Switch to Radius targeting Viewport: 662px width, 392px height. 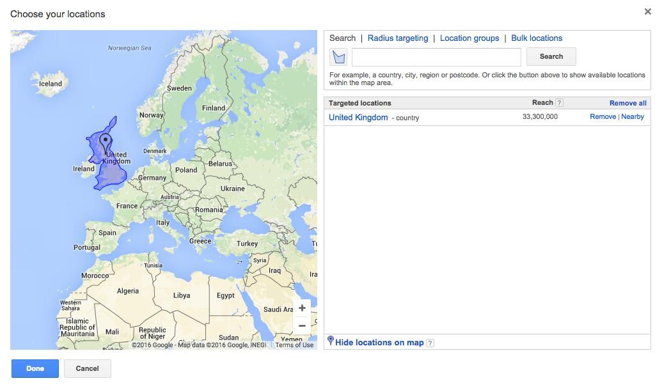click(x=397, y=38)
